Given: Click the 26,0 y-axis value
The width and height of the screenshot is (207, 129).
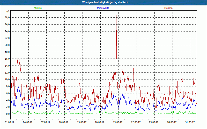Looking at the screenshot, I should (7, 25).
